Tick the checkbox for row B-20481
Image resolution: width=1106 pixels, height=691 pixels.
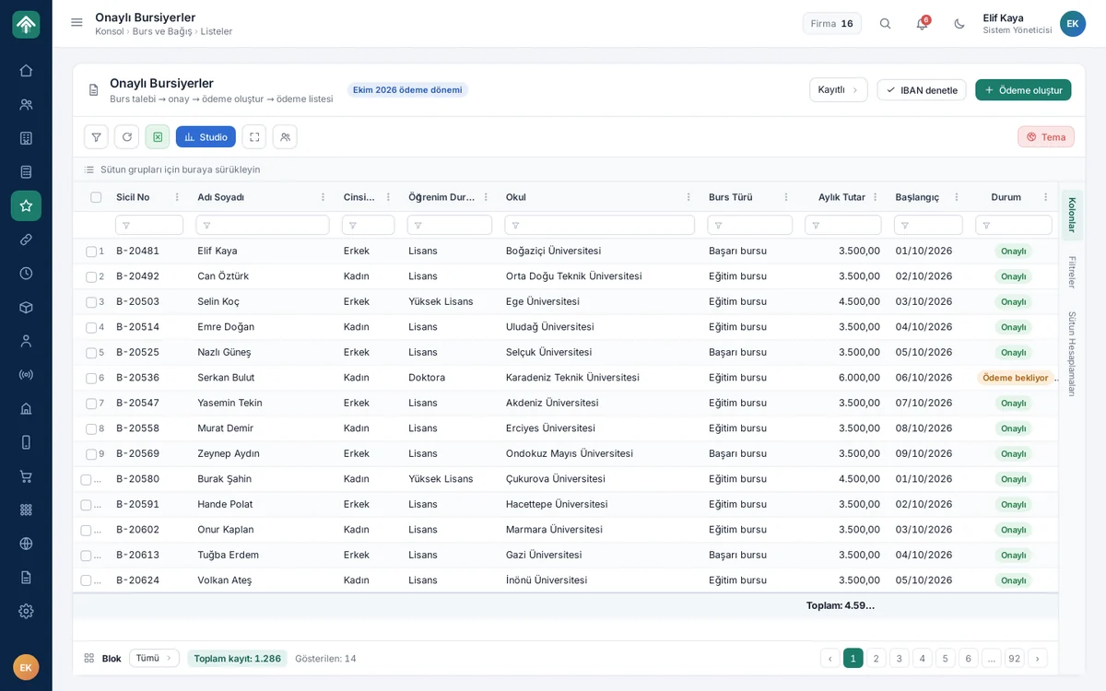pos(91,252)
